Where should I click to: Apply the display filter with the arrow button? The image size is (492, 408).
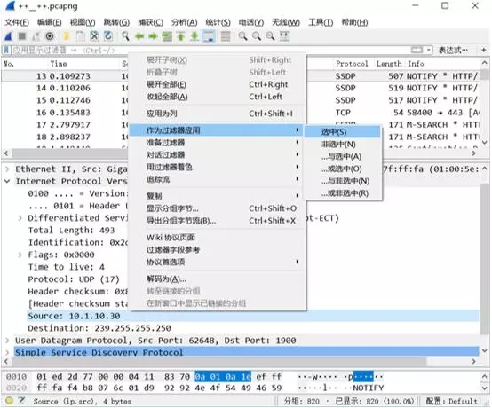pos(417,50)
